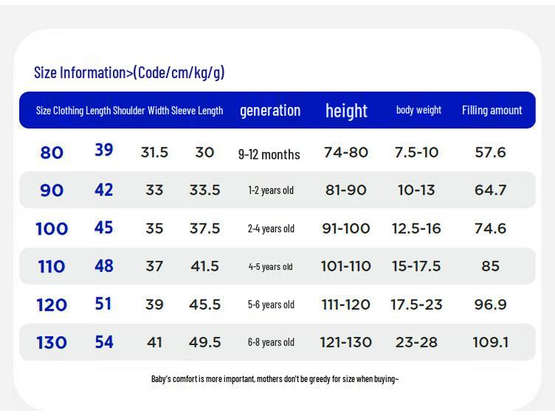Select size 80 in the first row
The width and height of the screenshot is (555, 416).
[52, 153]
